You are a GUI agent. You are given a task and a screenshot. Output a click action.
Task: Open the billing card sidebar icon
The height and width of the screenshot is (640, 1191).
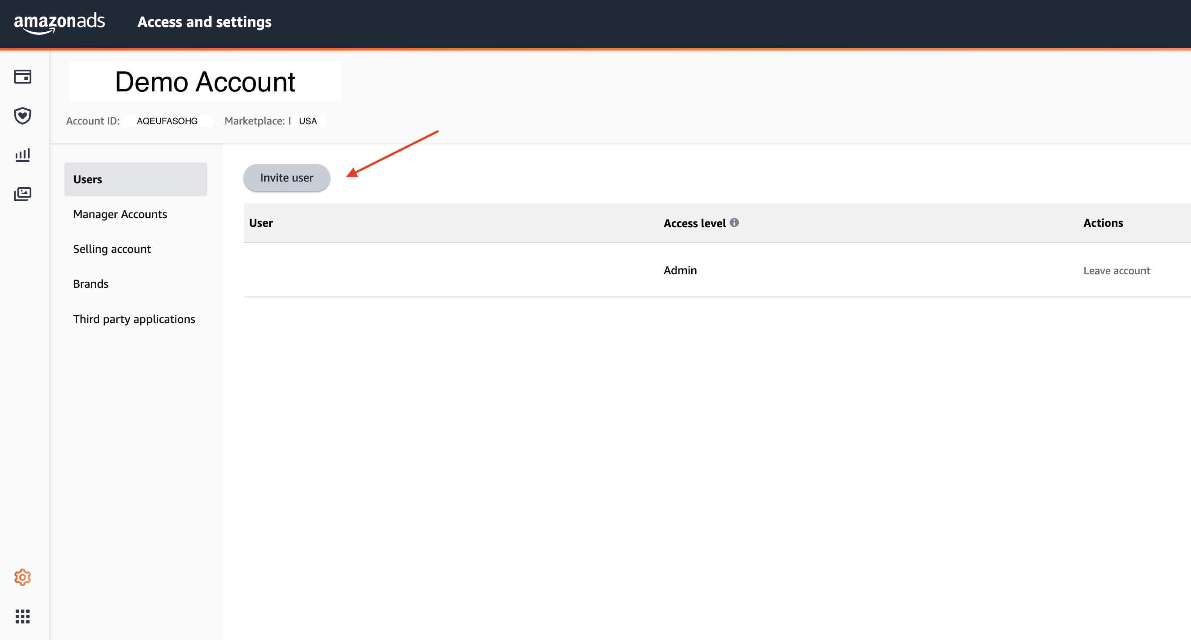(22, 77)
